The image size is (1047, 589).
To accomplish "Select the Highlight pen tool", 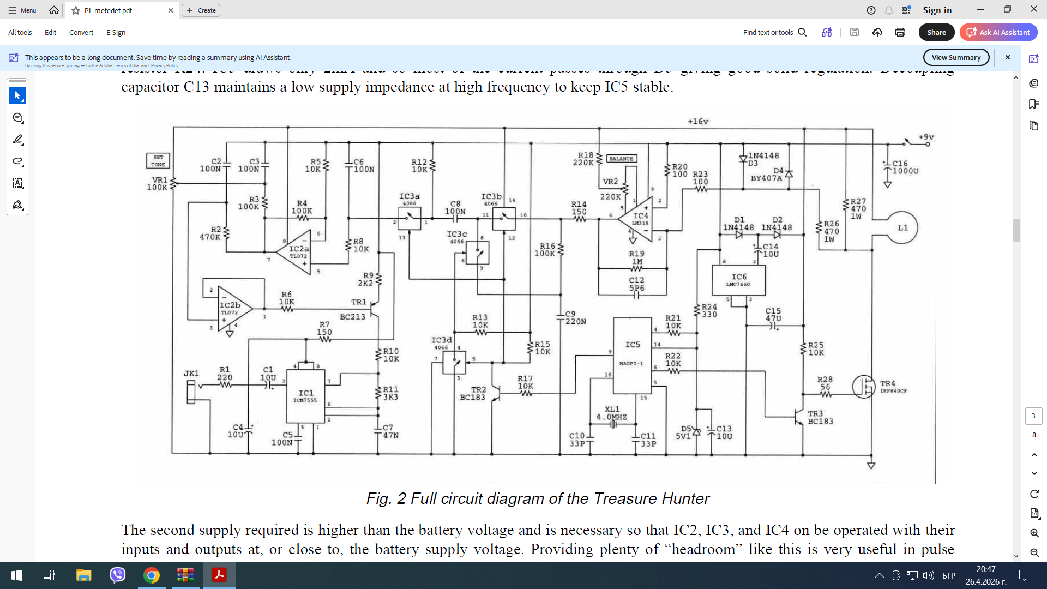I will tap(17, 140).
